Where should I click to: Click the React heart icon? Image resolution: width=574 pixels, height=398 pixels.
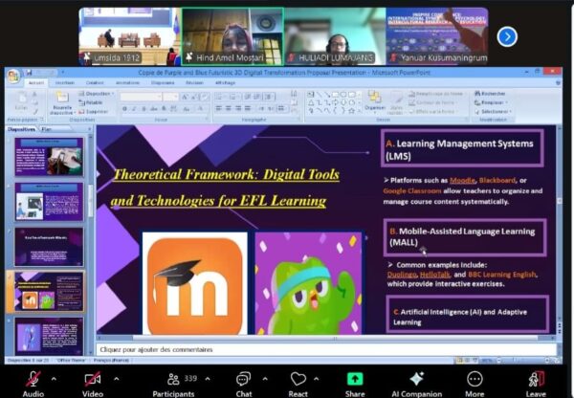point(298,378)
